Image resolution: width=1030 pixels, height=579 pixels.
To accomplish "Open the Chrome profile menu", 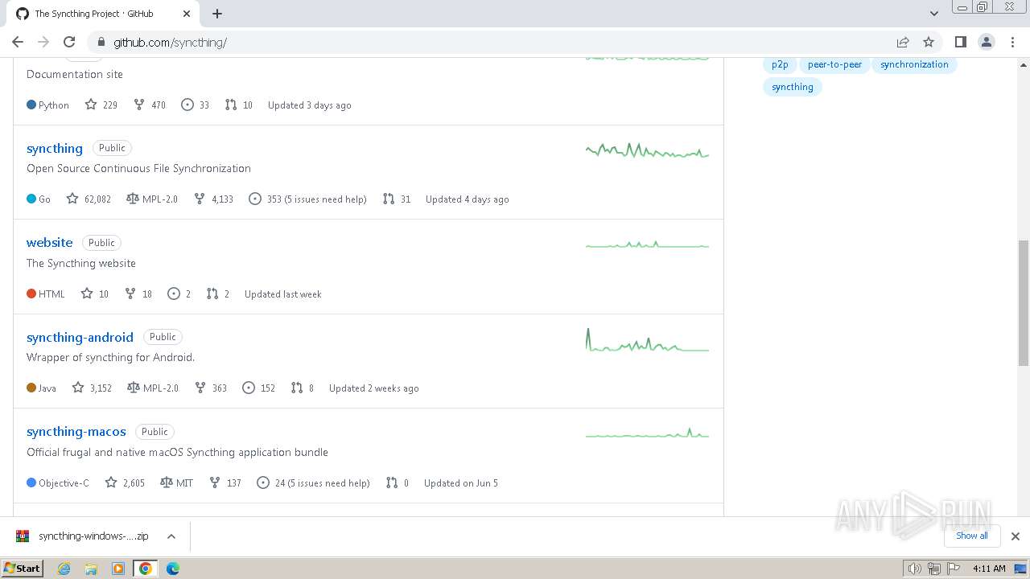I will pos(987,42).
